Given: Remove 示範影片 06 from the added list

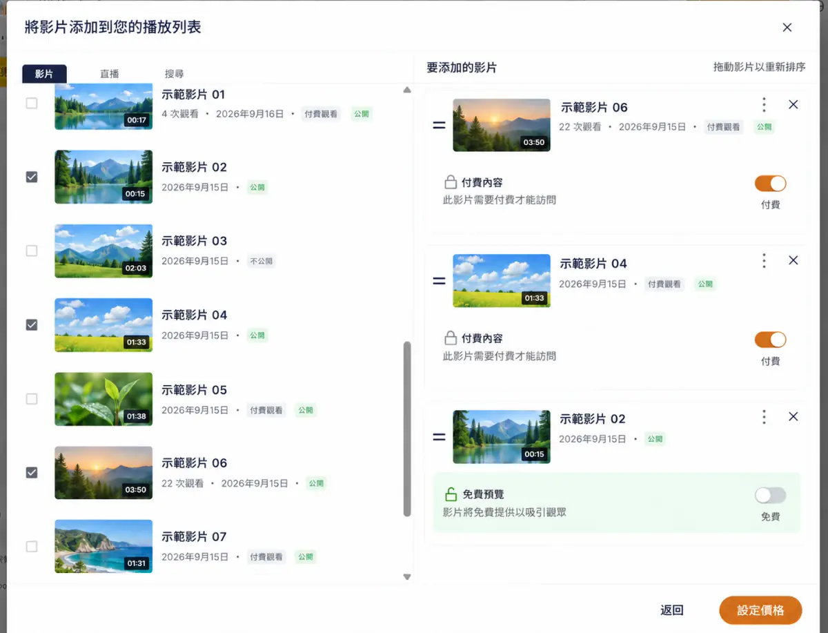Looking at the screenshot, I should tap(793, 105).
